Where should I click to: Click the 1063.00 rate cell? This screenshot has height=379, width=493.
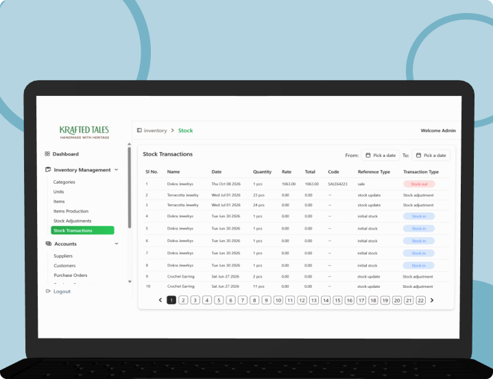coord(288,184)
